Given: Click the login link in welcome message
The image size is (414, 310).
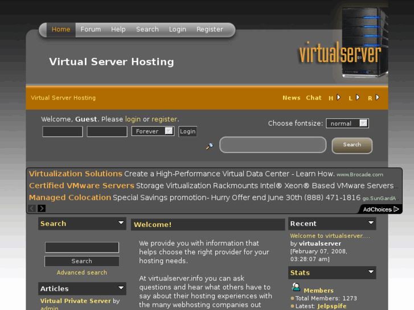Looking at the screenshot, I should [133, 119].
